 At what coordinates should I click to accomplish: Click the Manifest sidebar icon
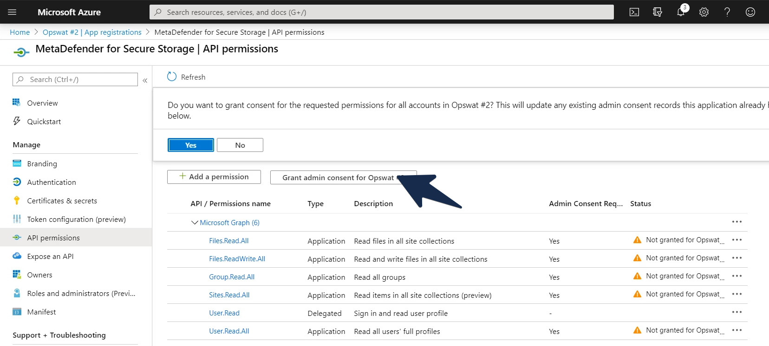[17, 311]
